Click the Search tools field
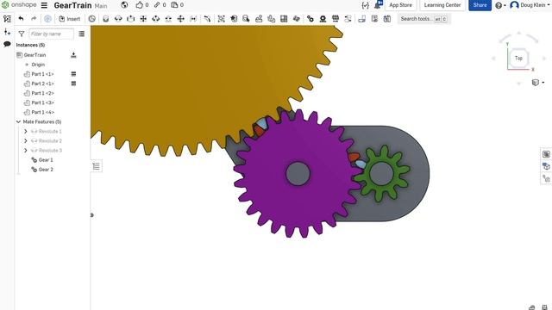 (x=423, y=19)
